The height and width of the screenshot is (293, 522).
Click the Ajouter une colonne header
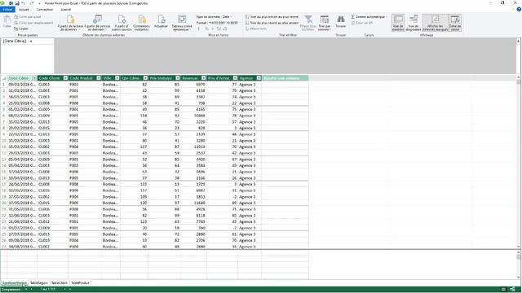coord(285,78)
